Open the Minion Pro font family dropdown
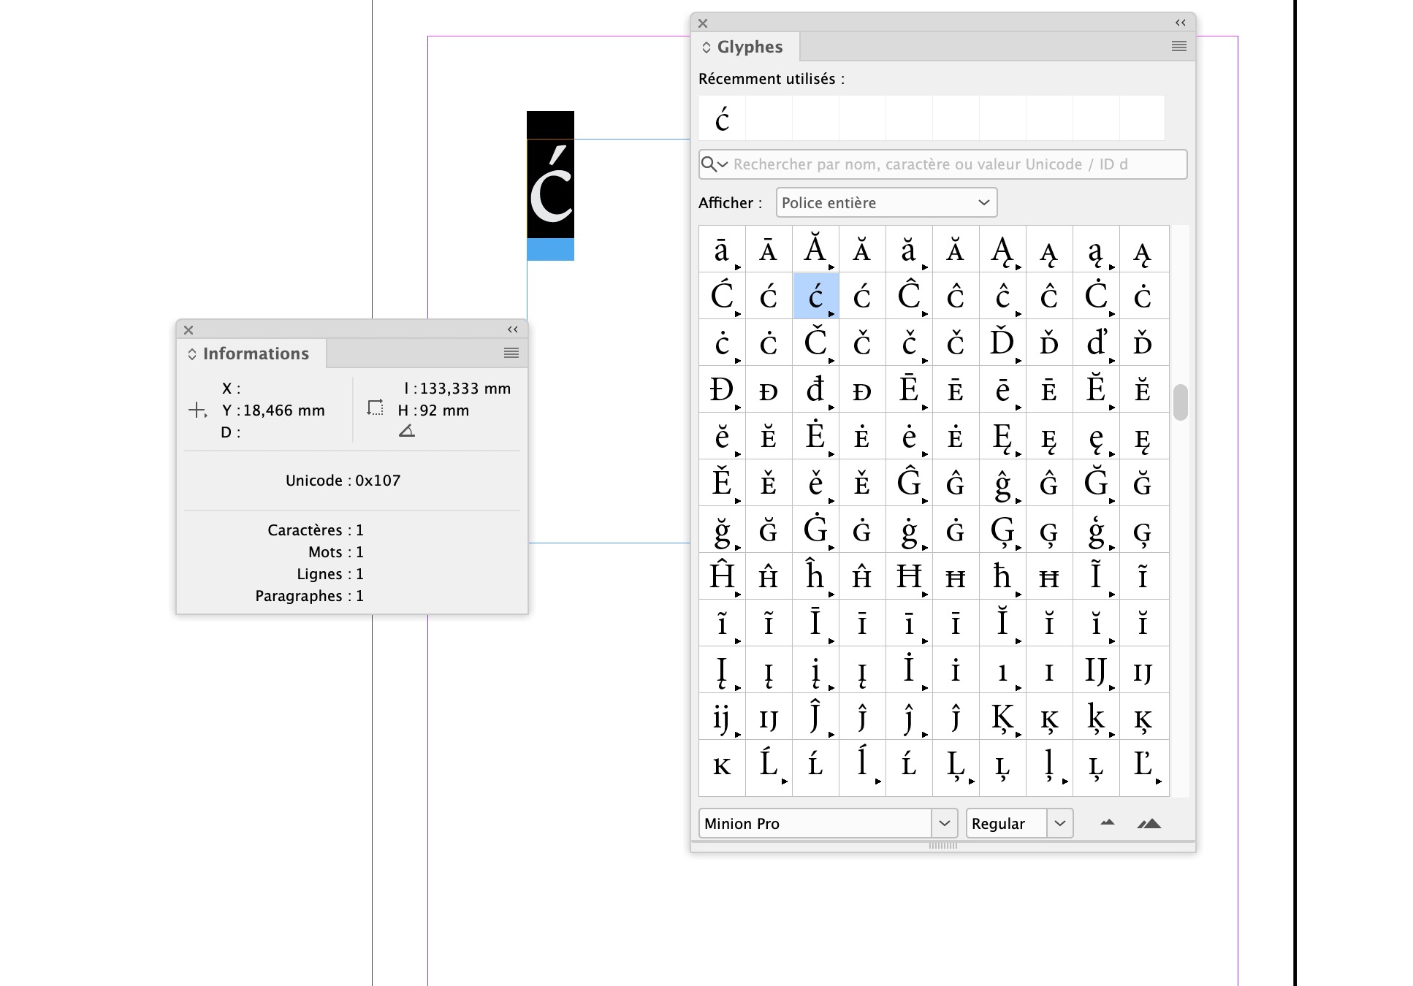 click(945, 823)
